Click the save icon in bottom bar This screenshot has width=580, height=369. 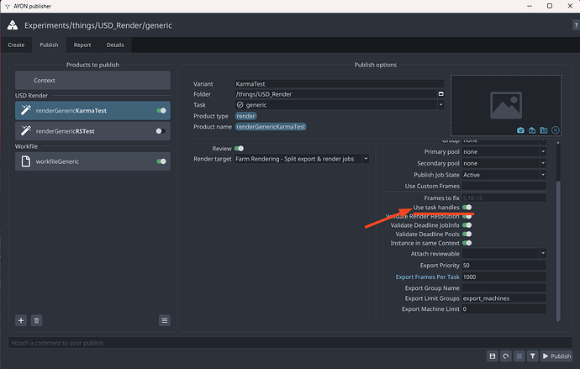(x=493, y=356)
